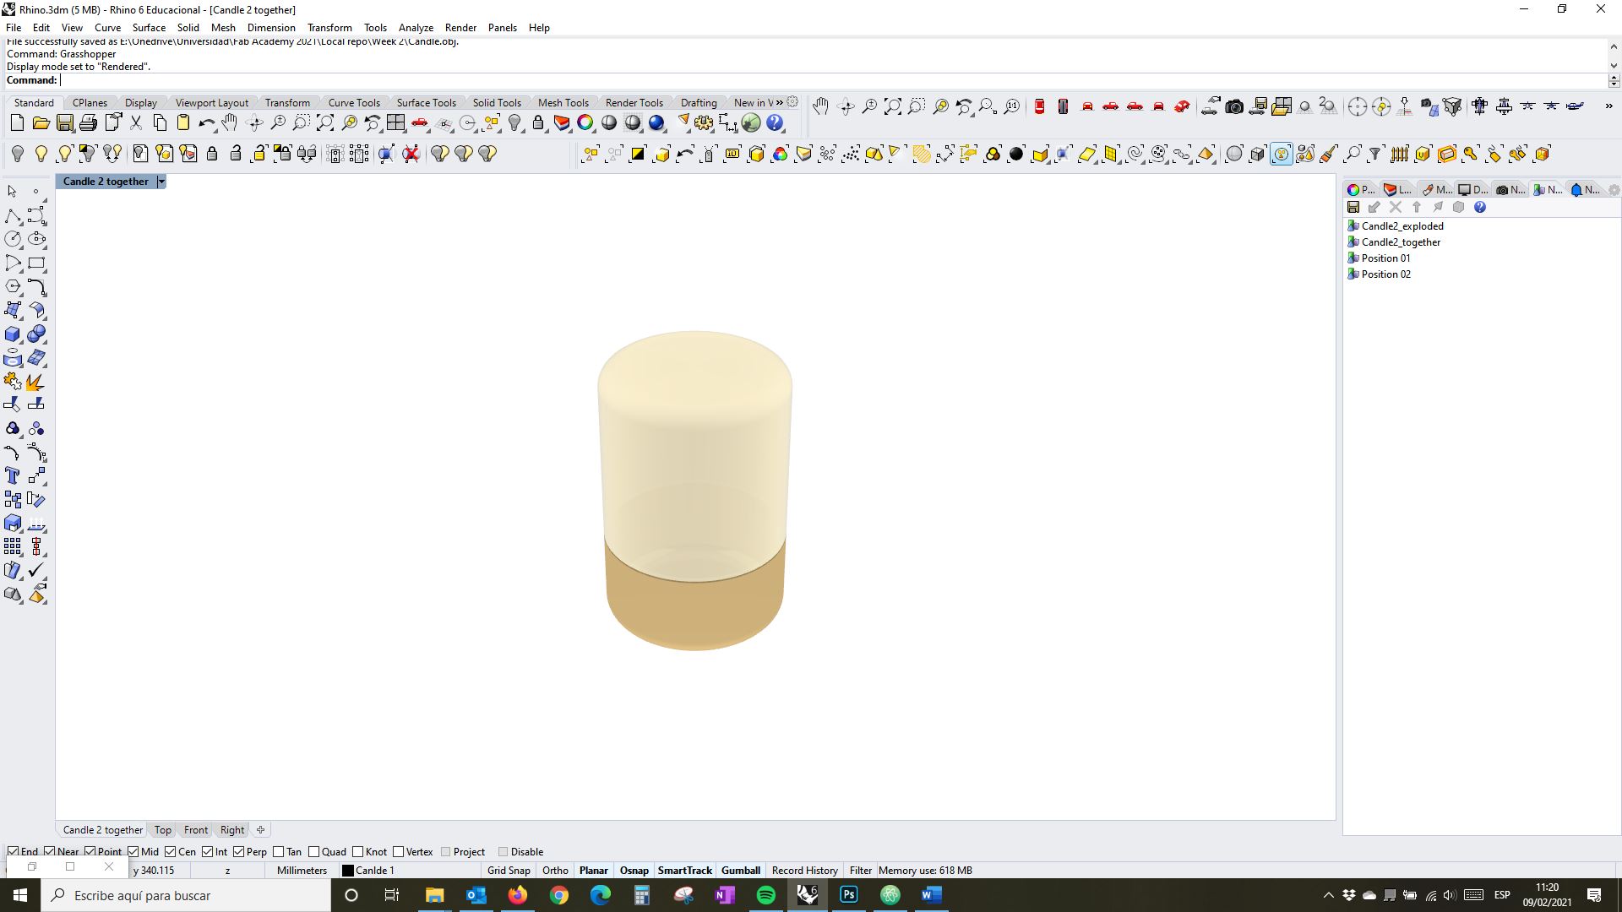1622x912 pixels.
Task: Click the Print icon
Action: tap(88, 123)
